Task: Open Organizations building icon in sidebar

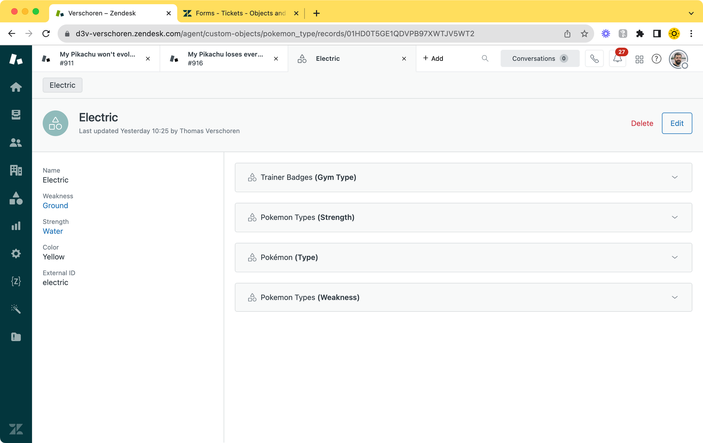Action: 16,170
